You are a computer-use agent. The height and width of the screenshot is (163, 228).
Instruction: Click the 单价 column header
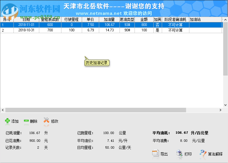90,20
